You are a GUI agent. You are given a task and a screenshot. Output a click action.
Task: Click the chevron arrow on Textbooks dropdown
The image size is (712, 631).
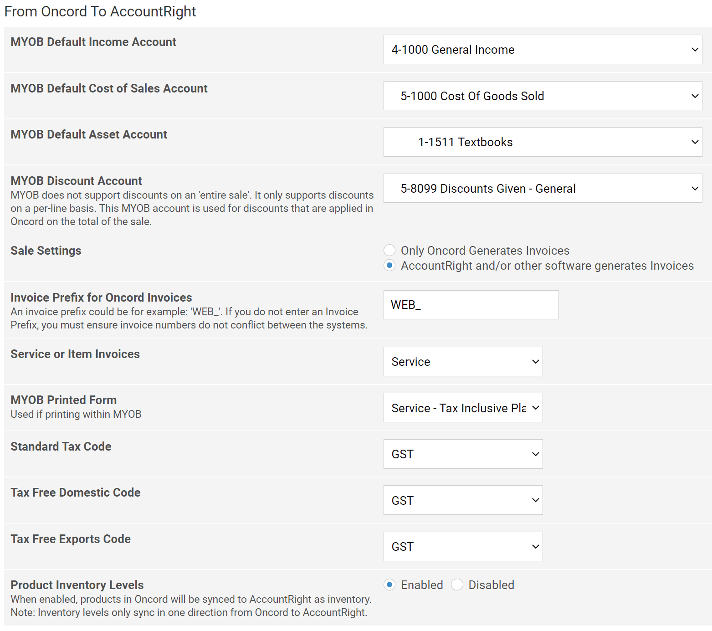tap(695, 142)
